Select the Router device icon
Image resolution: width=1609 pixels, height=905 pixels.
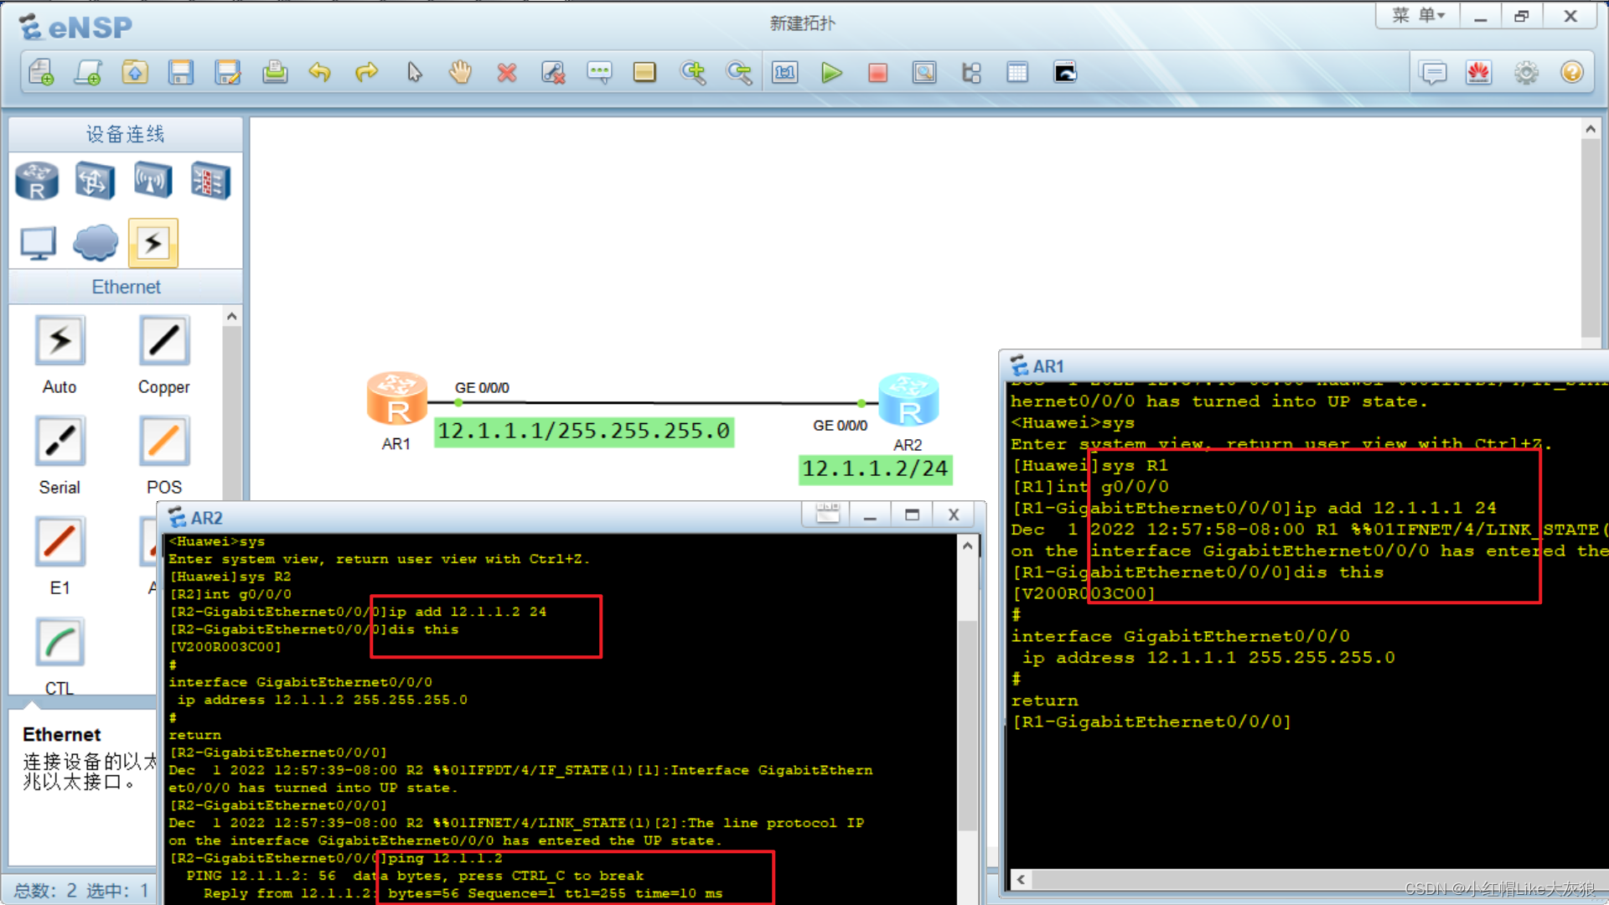click(35, 179)
